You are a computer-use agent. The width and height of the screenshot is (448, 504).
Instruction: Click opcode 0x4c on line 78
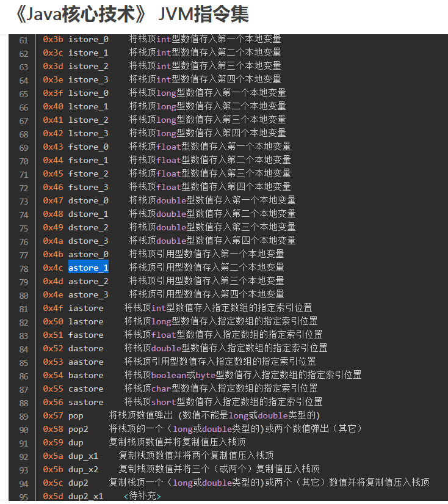tap(53, 268)
